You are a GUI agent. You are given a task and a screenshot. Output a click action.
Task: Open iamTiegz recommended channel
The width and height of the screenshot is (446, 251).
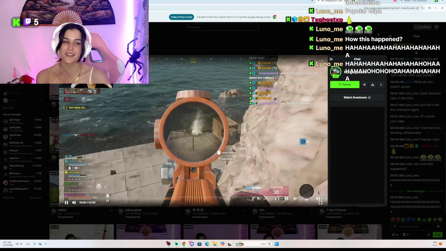tap(22, 121)
